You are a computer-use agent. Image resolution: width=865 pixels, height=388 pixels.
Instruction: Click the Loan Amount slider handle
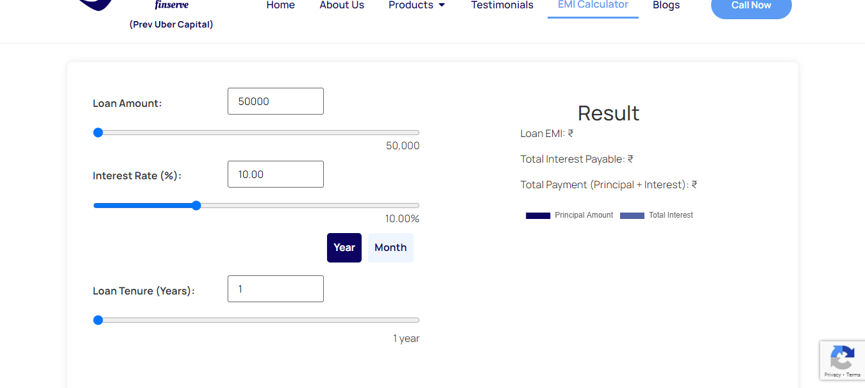click(98, 133)
